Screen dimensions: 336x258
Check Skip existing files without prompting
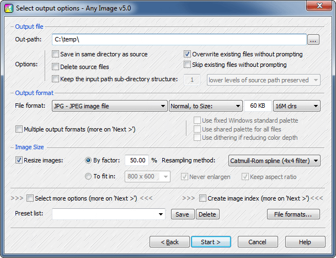click(x=187, y=65)
